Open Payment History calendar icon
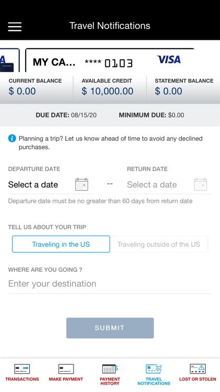220x392 pixels. point(110,369)
